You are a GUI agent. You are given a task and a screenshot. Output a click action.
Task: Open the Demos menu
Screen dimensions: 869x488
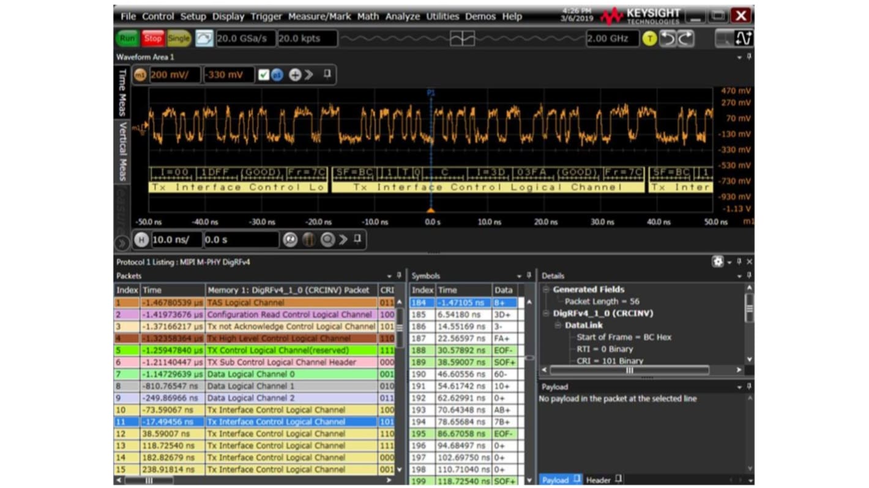pyautogui.click(x=480, y=17)
